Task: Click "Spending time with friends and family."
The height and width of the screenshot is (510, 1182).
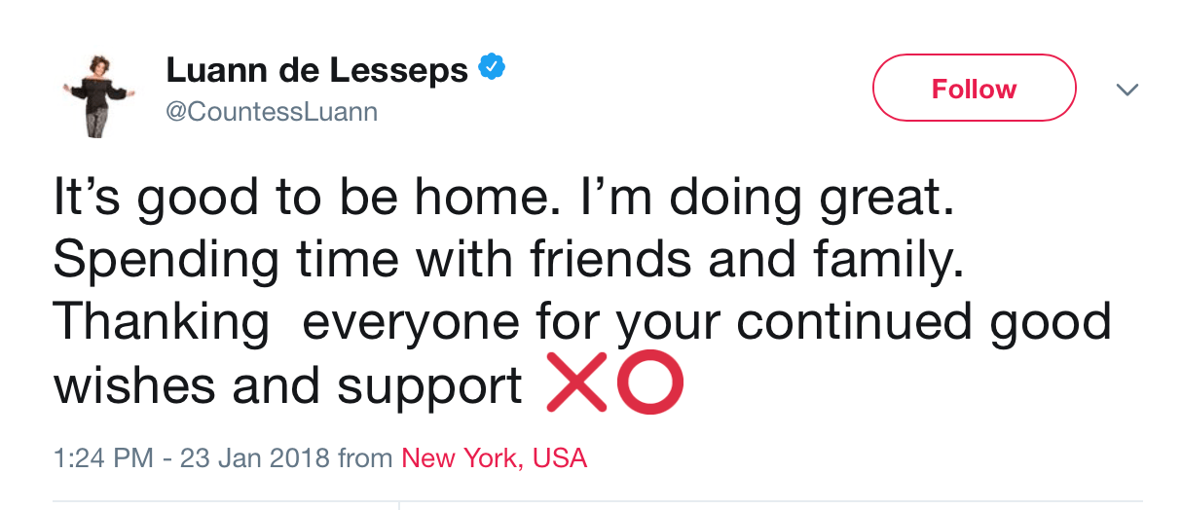Action: (508, 259)
